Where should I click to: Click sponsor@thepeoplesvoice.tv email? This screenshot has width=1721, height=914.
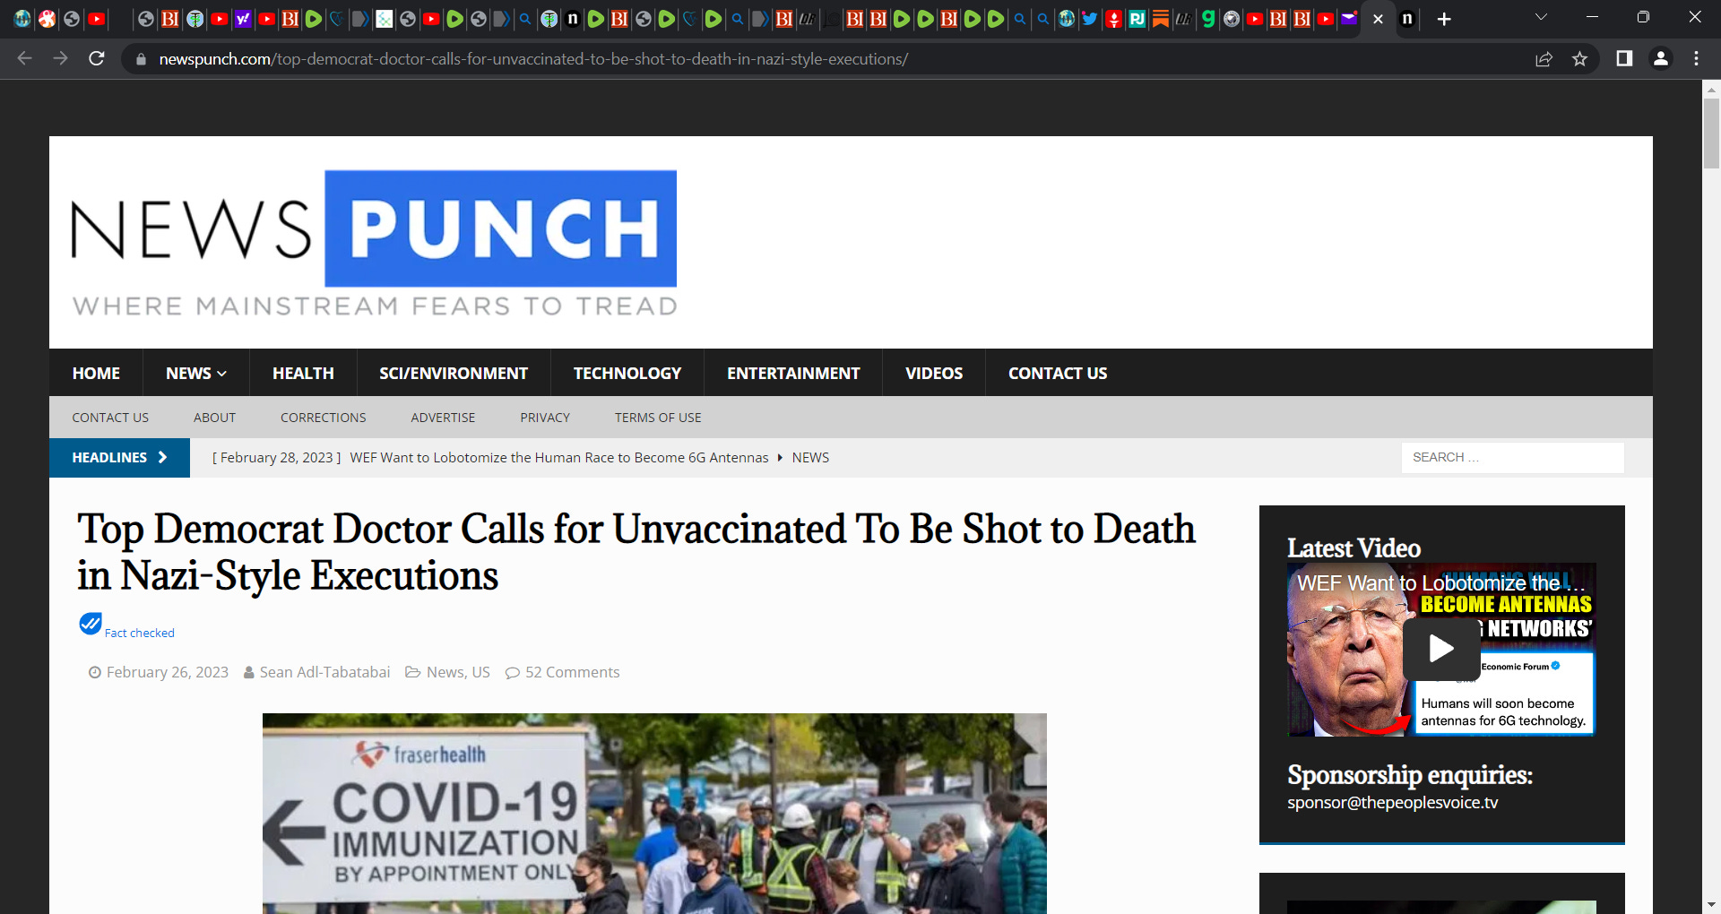[x=1392, y=803]
